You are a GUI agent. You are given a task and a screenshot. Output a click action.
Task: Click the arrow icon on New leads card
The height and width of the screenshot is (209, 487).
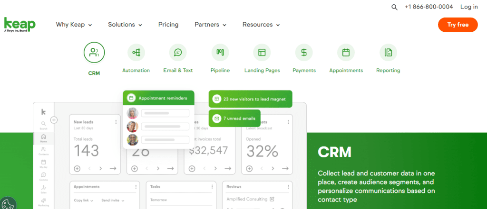pos(113,168)
